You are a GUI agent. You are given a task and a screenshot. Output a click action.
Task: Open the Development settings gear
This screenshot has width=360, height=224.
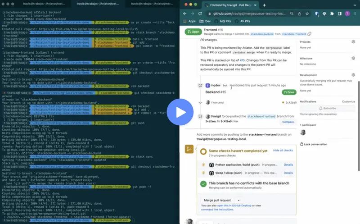click(353, 75)
